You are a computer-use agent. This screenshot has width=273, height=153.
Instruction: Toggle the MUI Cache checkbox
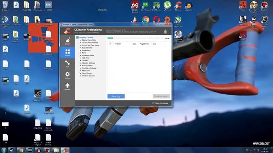pyautogui.click(x=81, y=71)
